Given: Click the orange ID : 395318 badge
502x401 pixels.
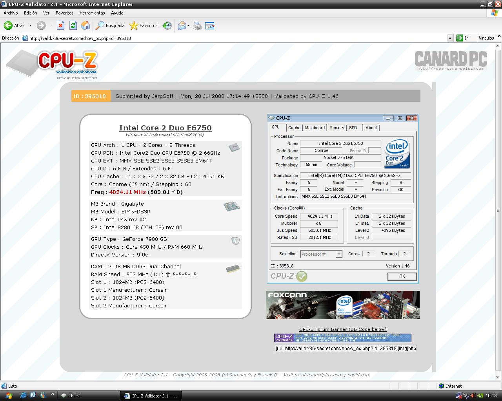Looking at the screenshot, I should [x=91, y=96].
